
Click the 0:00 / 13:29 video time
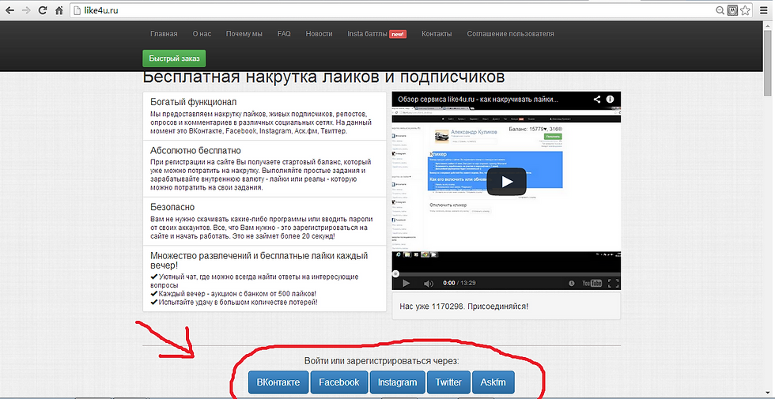pyautogui.click(x=459, y=283)
